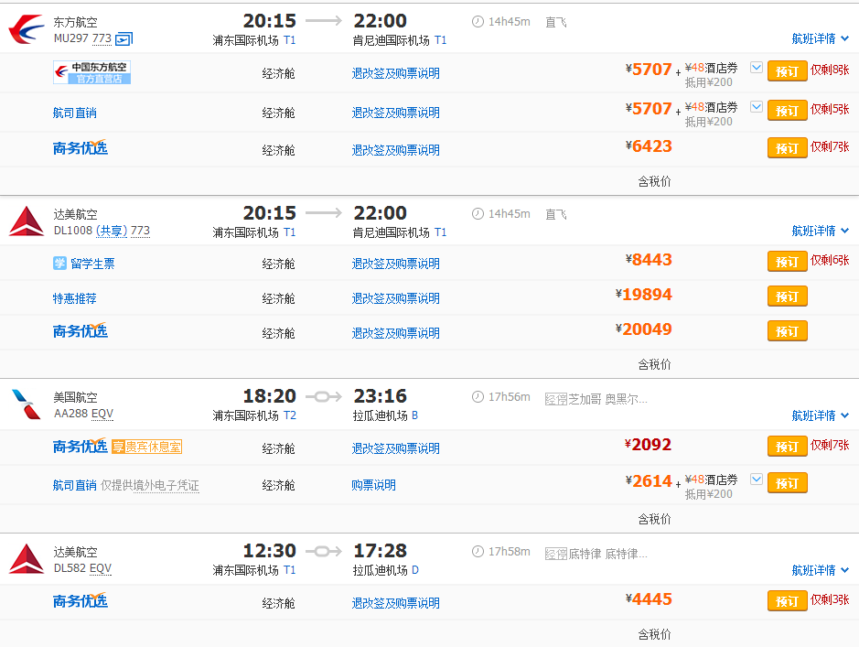This screenshot has height=647, width=859.
Task: Book the ¥8443 student ticket with 预订
Action: [x=787, y=262]
